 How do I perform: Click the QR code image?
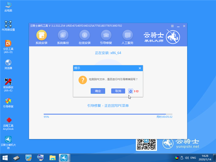point(146,145)
